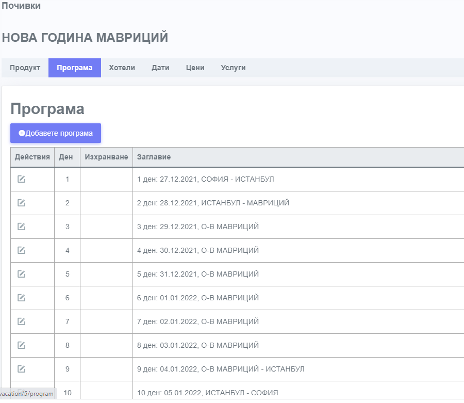This screenshot has width=464, height=403.
Task: Open editing for day 7 row
Action: point(21,321)
